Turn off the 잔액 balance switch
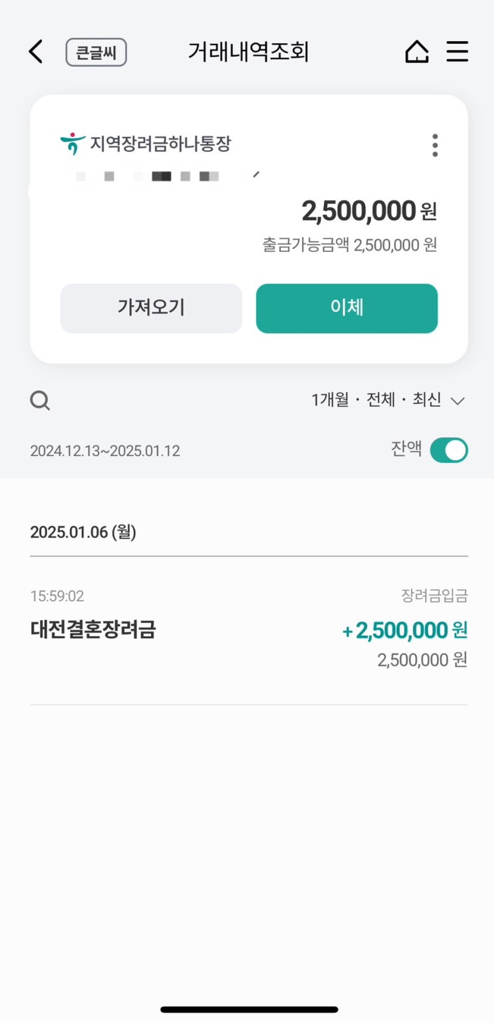Viewport: 494px width, 1023px height. (449, 451)
